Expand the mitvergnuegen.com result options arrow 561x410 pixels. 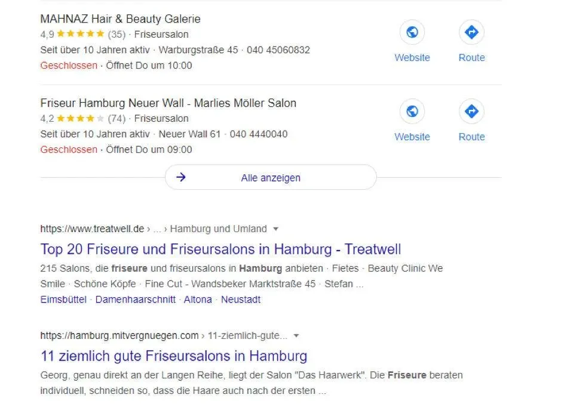[296, 335]
